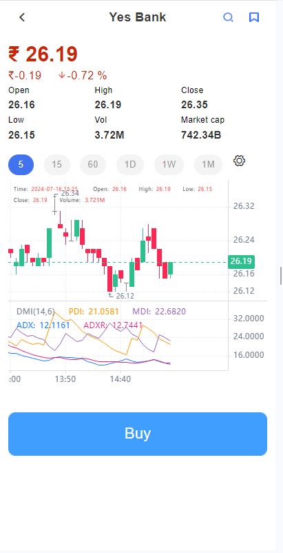Select the 5 minute interval
The width and height of the screenshot is (283, 553).
[21, 165]
